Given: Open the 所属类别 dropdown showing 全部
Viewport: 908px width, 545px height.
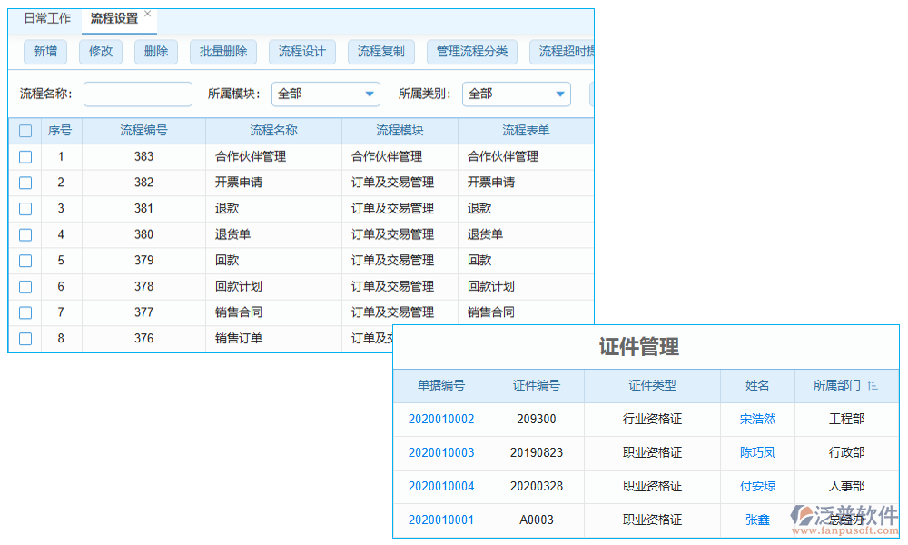Looking at the screenshot, I should click(516, 94).
